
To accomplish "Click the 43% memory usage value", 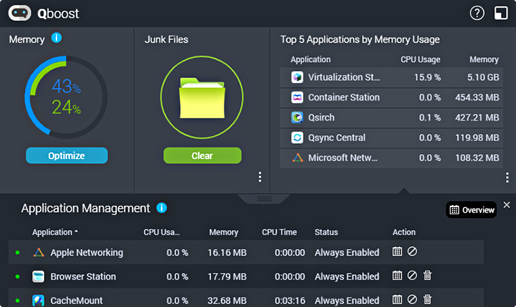I will (66, 87).
